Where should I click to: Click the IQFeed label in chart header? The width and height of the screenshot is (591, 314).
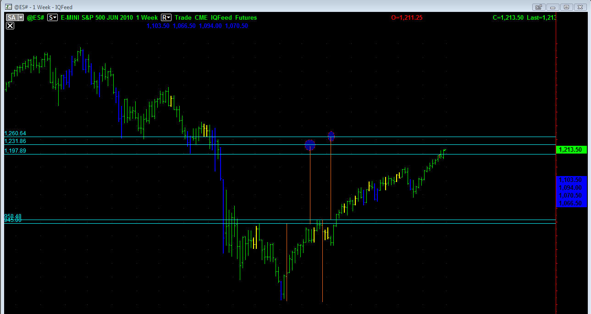click(x=221, y=17)
